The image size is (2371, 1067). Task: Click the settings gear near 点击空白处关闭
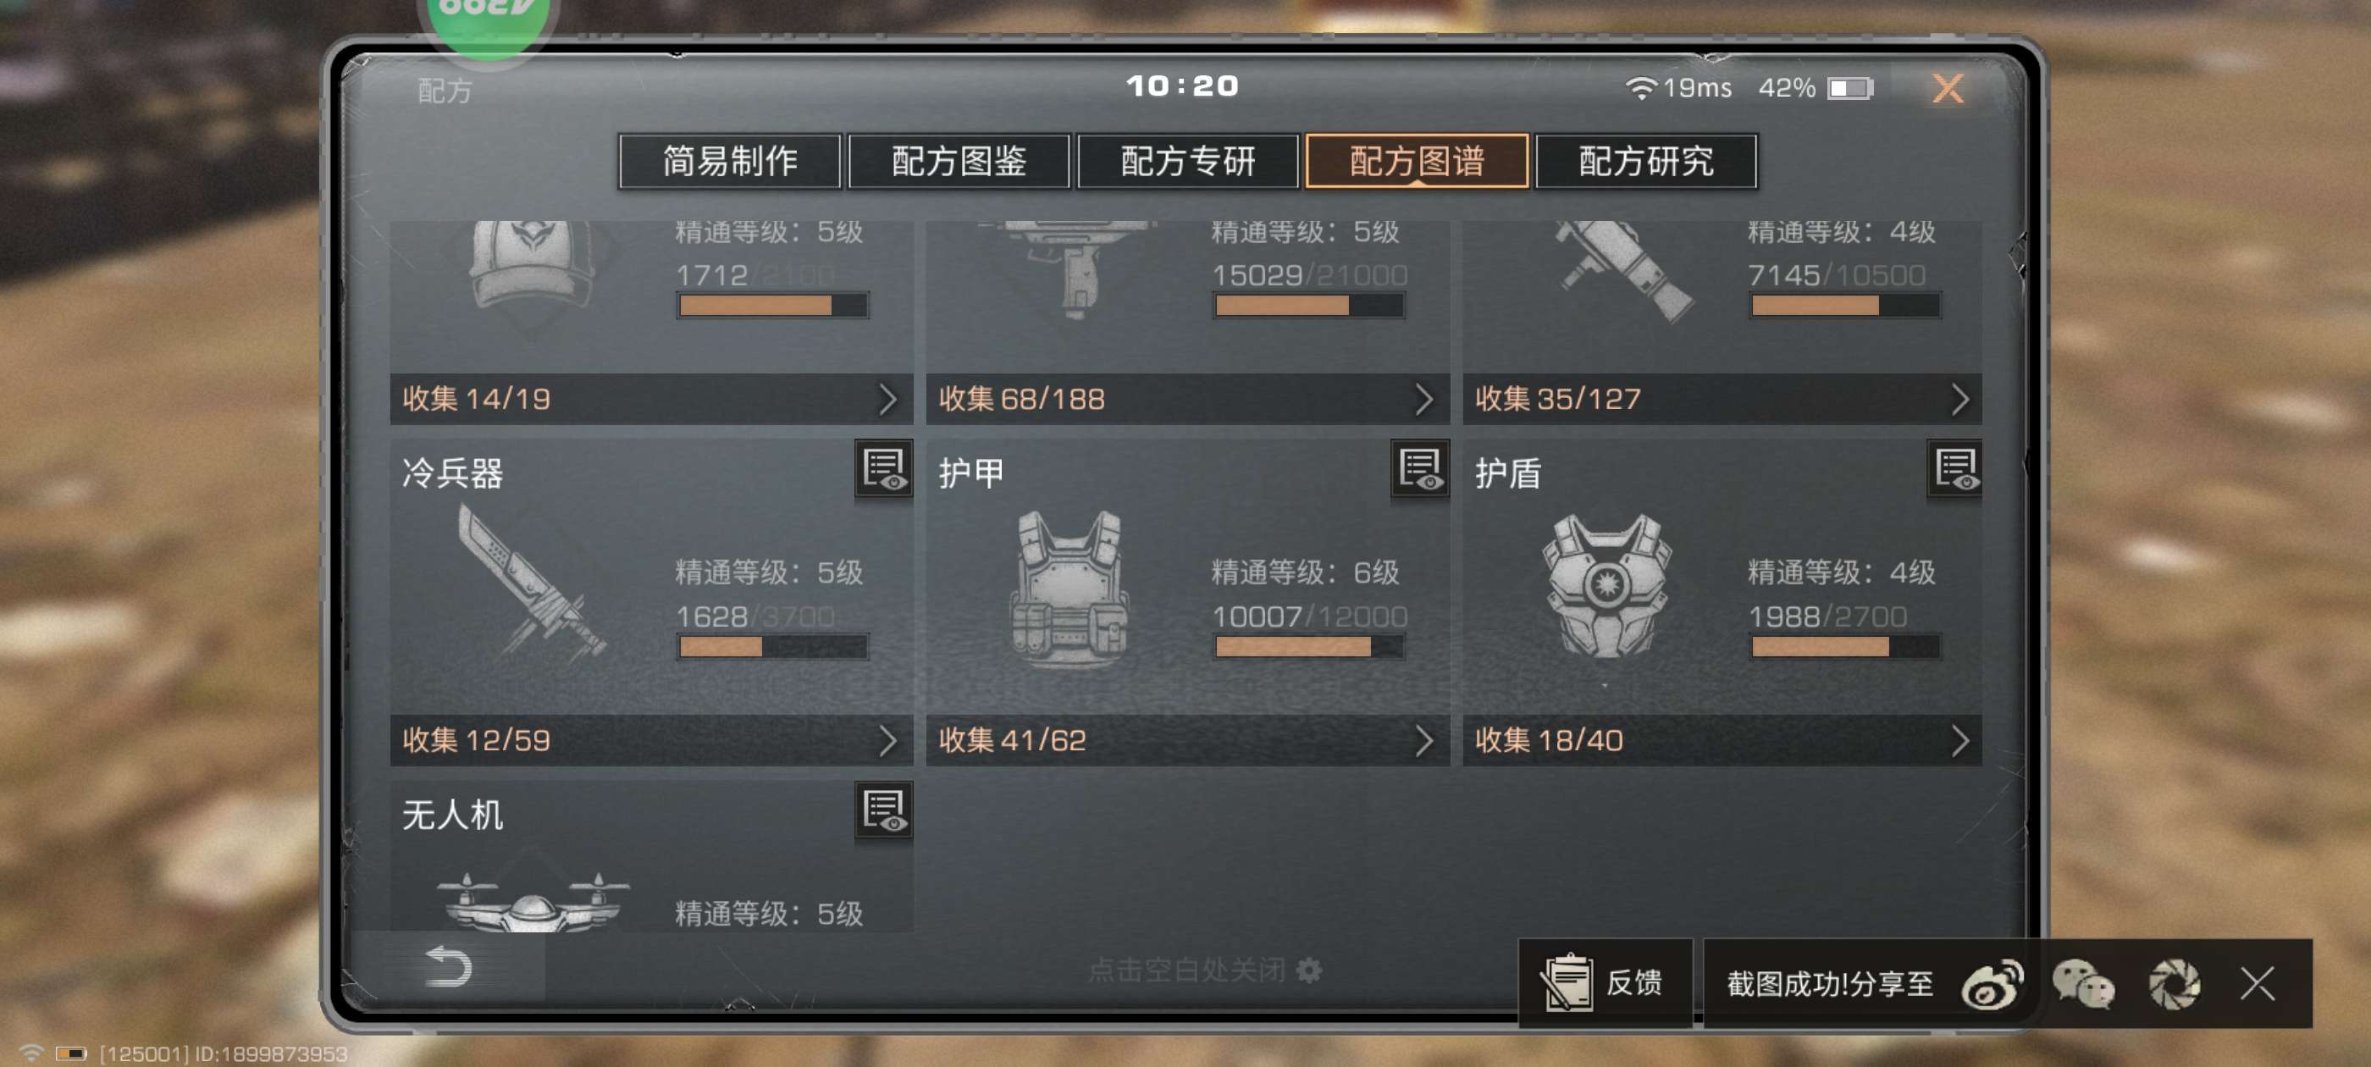coord(1309,970)
